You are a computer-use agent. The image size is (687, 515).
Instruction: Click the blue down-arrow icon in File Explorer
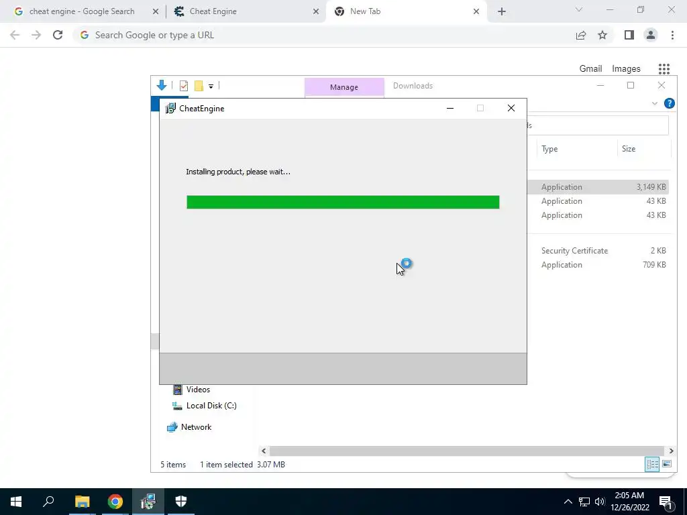click(x=161, y=85)
